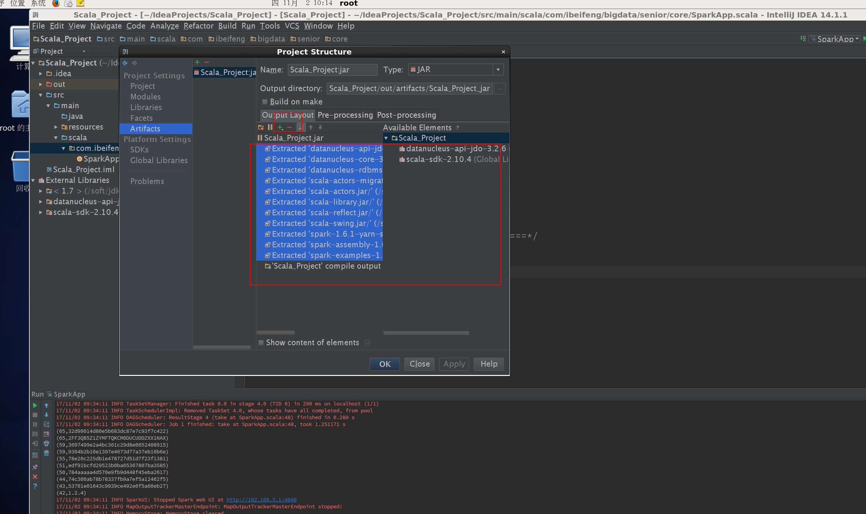Open the artifact Type JAR dropdown
The width and height of the screenshot is (866, 514).
498,70
